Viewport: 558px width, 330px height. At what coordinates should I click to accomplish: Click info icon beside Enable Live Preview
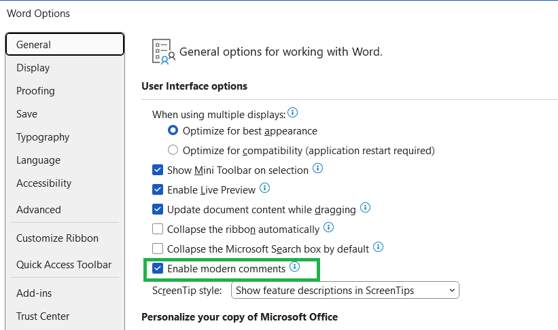[264, 188]
